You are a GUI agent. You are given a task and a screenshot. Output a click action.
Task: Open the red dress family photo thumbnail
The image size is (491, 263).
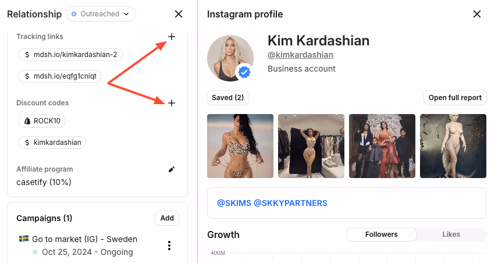[x=382, y=146]
